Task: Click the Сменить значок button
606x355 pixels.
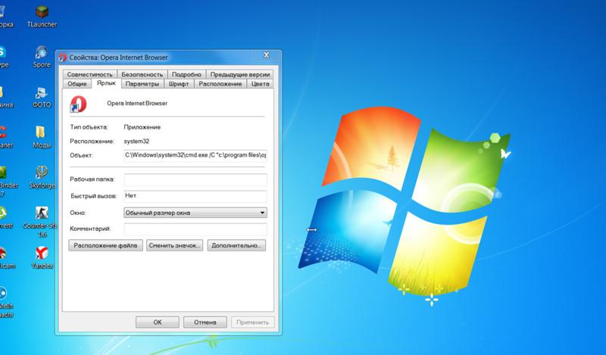Action: pos(174,246)
